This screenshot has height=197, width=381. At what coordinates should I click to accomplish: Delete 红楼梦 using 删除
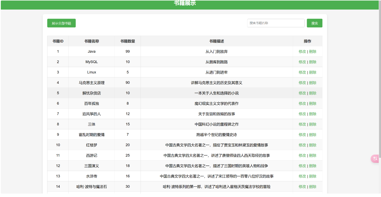[x=313, y=145]
